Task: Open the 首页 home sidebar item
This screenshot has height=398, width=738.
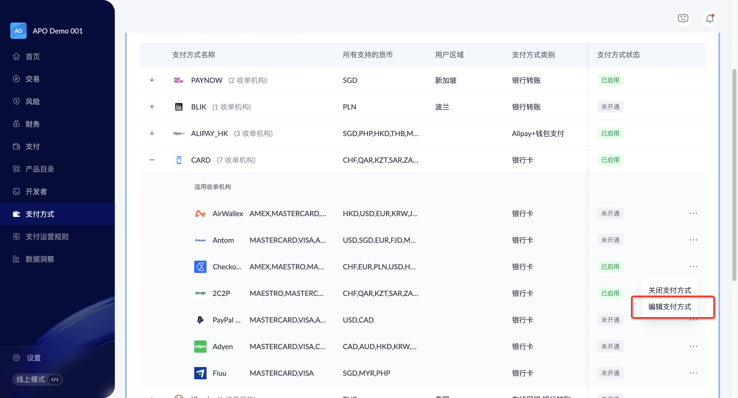Action: point(32,56)
